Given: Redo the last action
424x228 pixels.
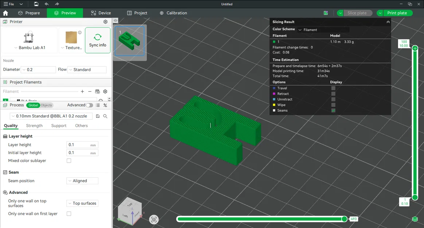Looking at the screenshot, I should [57, 4].
